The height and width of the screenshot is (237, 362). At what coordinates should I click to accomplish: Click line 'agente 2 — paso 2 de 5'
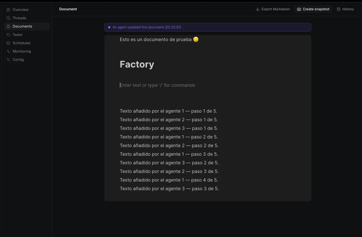pos(169,146)
